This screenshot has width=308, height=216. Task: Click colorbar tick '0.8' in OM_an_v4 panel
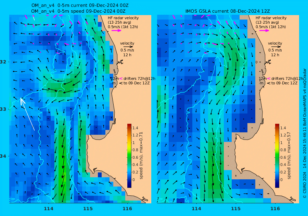(135, 150)
